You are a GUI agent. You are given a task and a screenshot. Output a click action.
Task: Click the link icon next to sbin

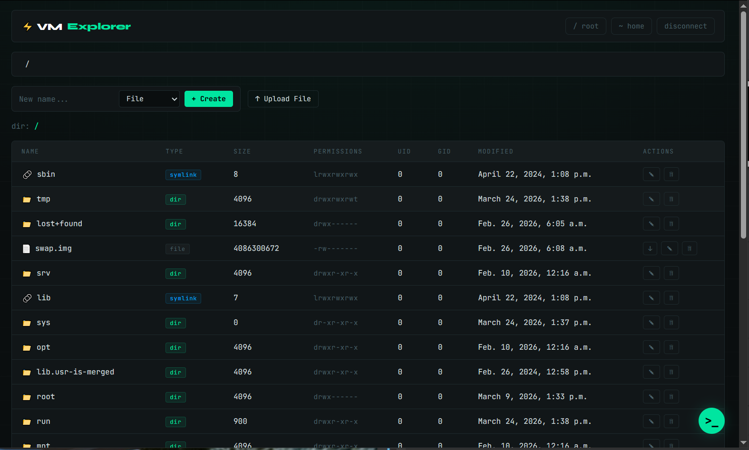click(x=27, y=175)
